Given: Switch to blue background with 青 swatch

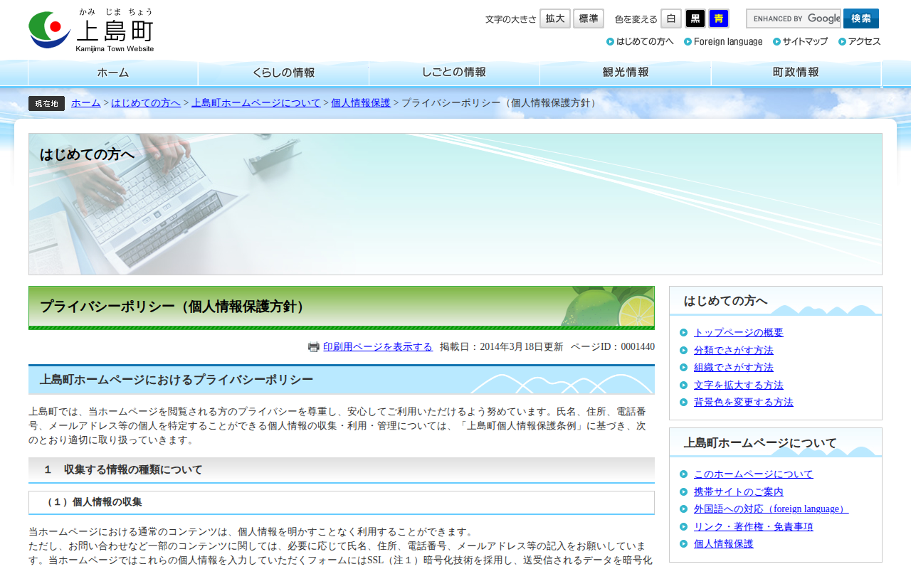Looking at the screenshot, I should coord(719,18).
